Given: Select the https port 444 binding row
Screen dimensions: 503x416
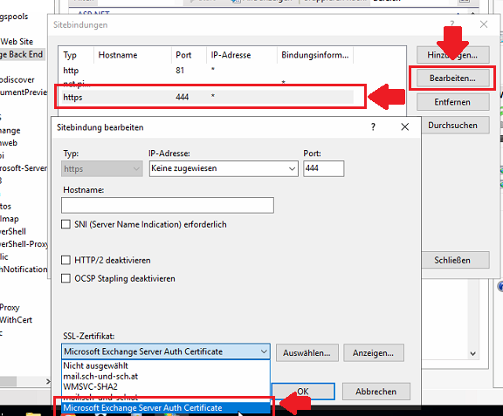Looking at the screenshot, I should coord(208,97).
